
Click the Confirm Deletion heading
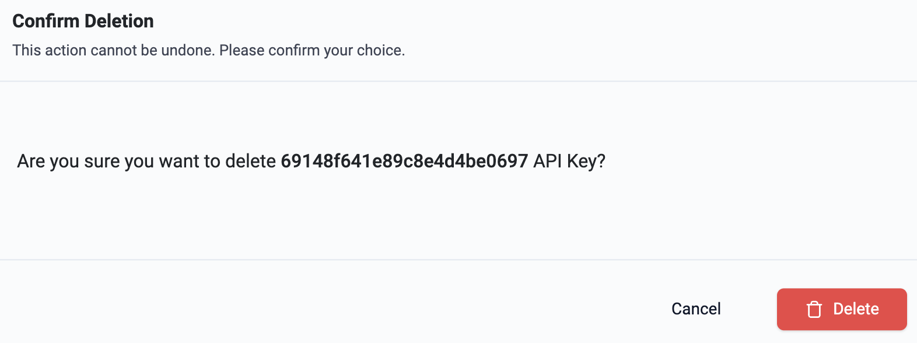83,21
